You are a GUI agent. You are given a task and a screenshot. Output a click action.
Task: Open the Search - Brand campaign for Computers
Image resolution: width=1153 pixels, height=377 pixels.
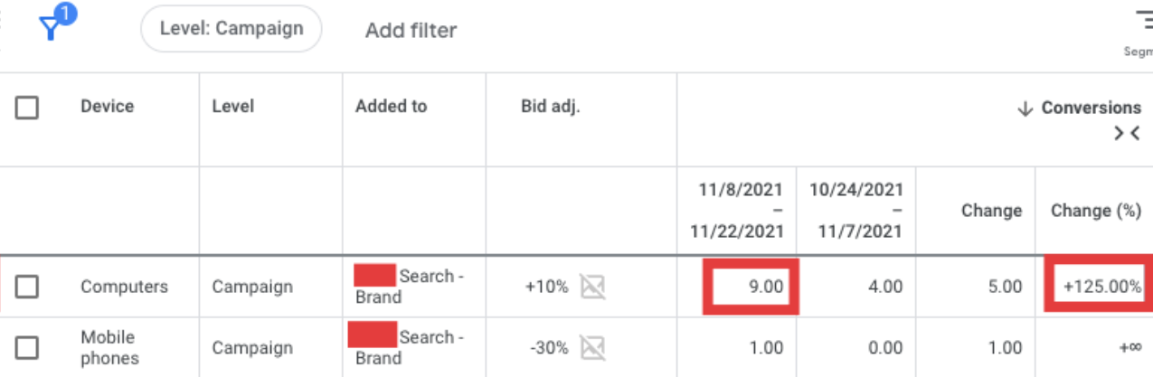(409, 287)
